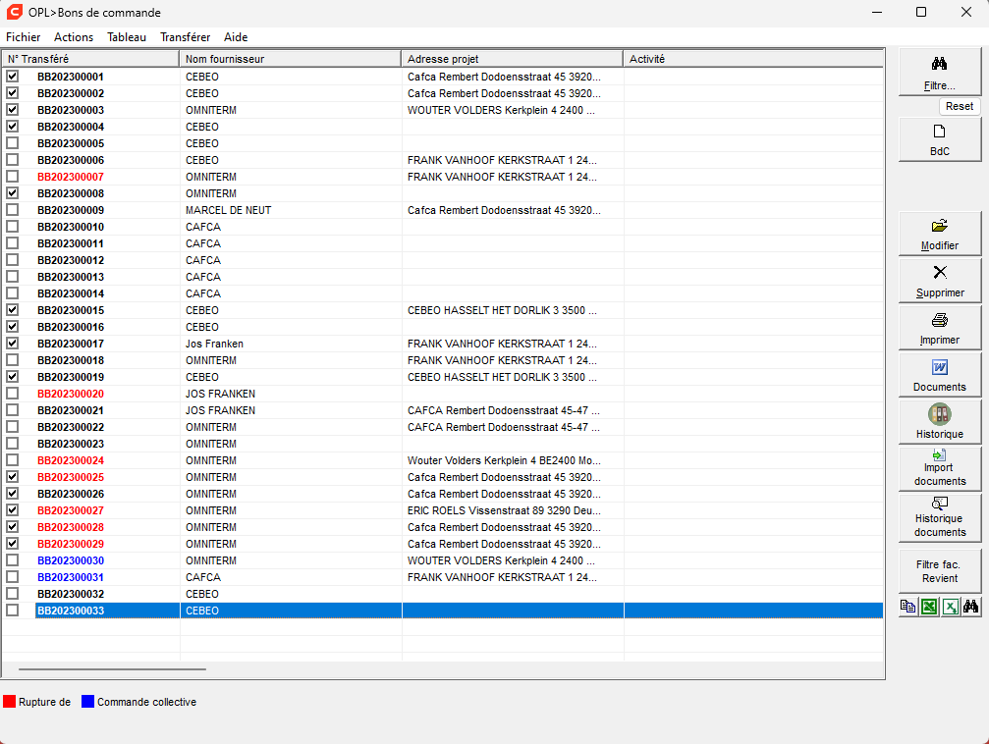The image size is (989, 744).
Task: Check transferred box for BB202300030
Action: point(13,560)
